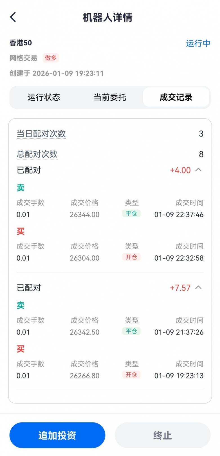Tap the 香港50 instrument name
The height and width of the screenshot is (456, 220).
pos(21,43)
